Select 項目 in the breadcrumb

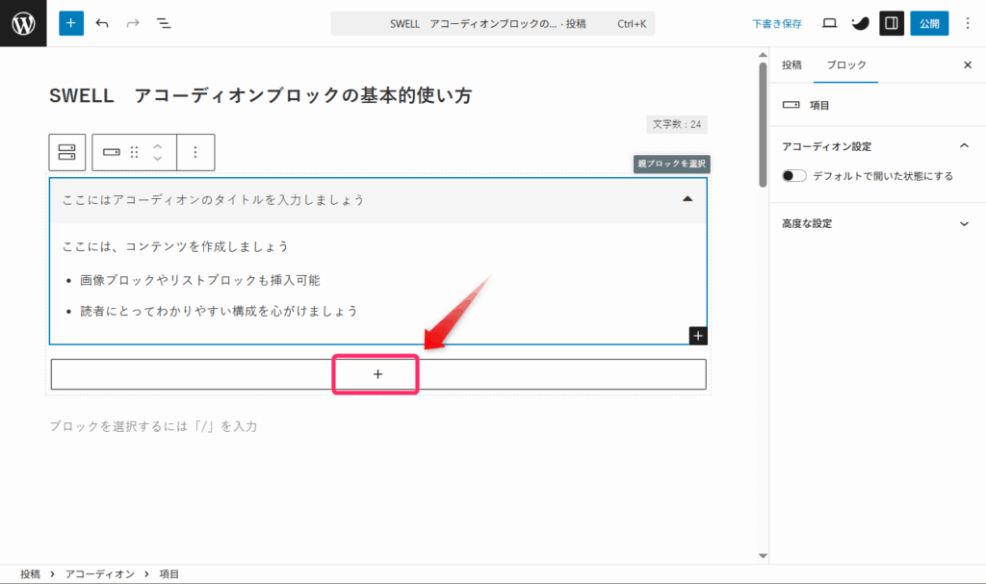(x=169, y=574)
